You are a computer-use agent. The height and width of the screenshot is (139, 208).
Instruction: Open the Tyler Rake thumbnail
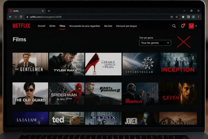point(67,64)
